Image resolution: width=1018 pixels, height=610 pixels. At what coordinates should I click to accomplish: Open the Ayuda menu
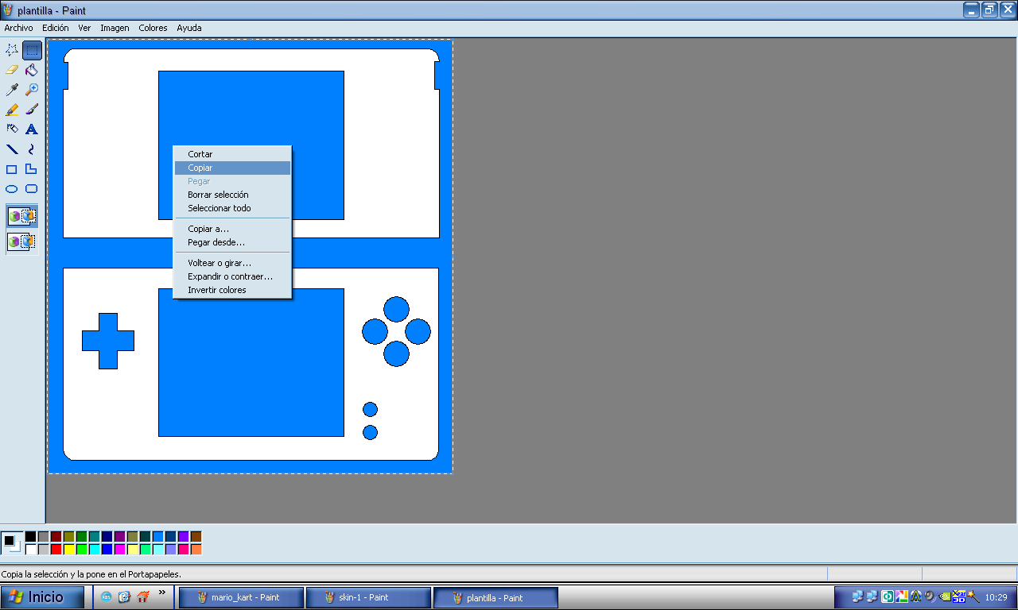(189, 28)
